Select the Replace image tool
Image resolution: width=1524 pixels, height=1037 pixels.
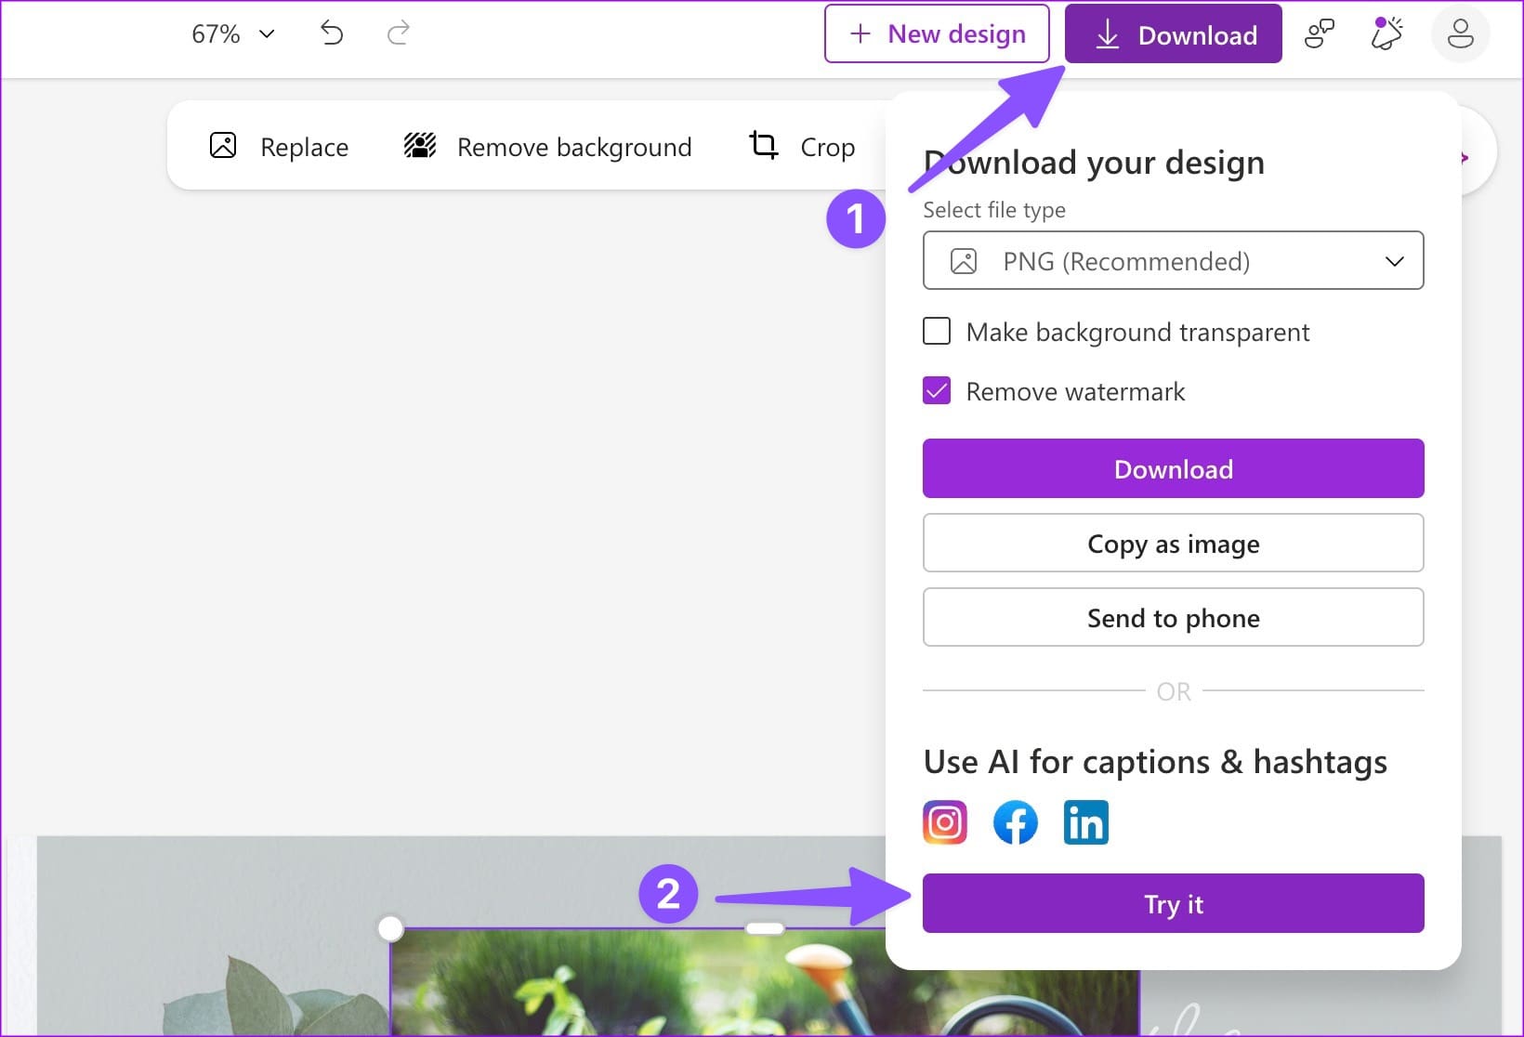(x=279, y=147)
